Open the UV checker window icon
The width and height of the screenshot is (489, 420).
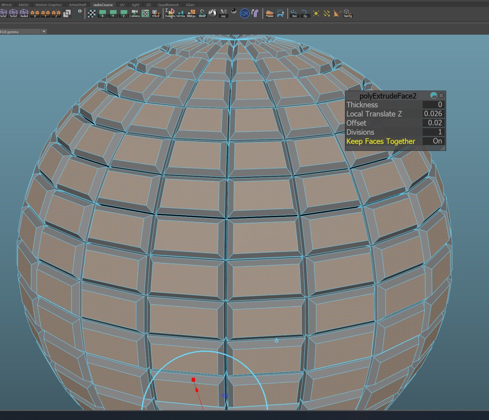pos(145,13)
